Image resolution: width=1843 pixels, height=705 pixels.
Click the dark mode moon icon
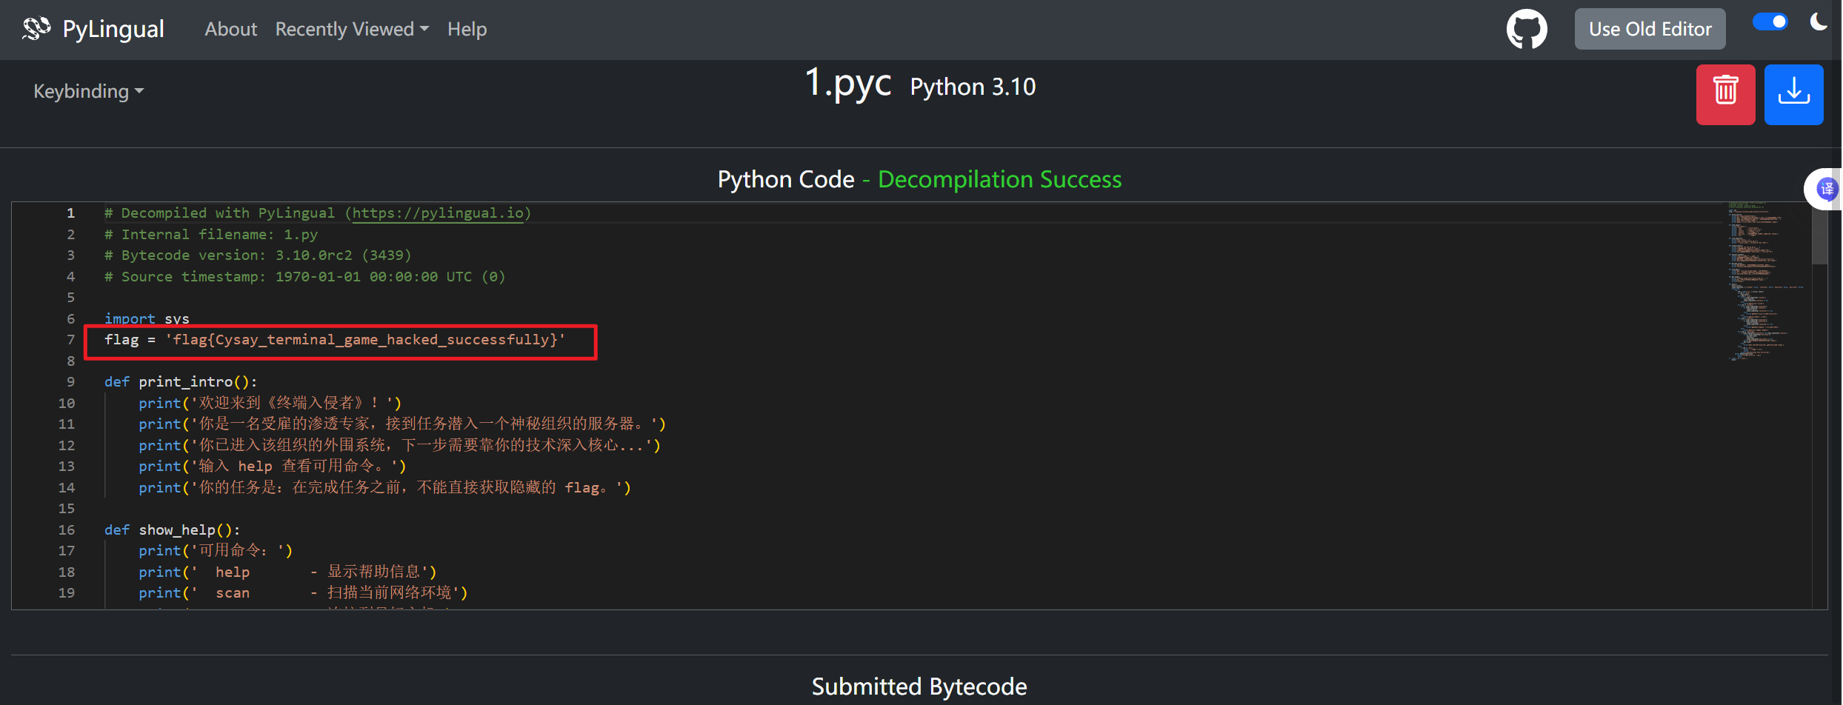click(x=1818, y=22)
